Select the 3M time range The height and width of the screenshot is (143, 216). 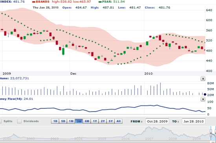[79, 121]
